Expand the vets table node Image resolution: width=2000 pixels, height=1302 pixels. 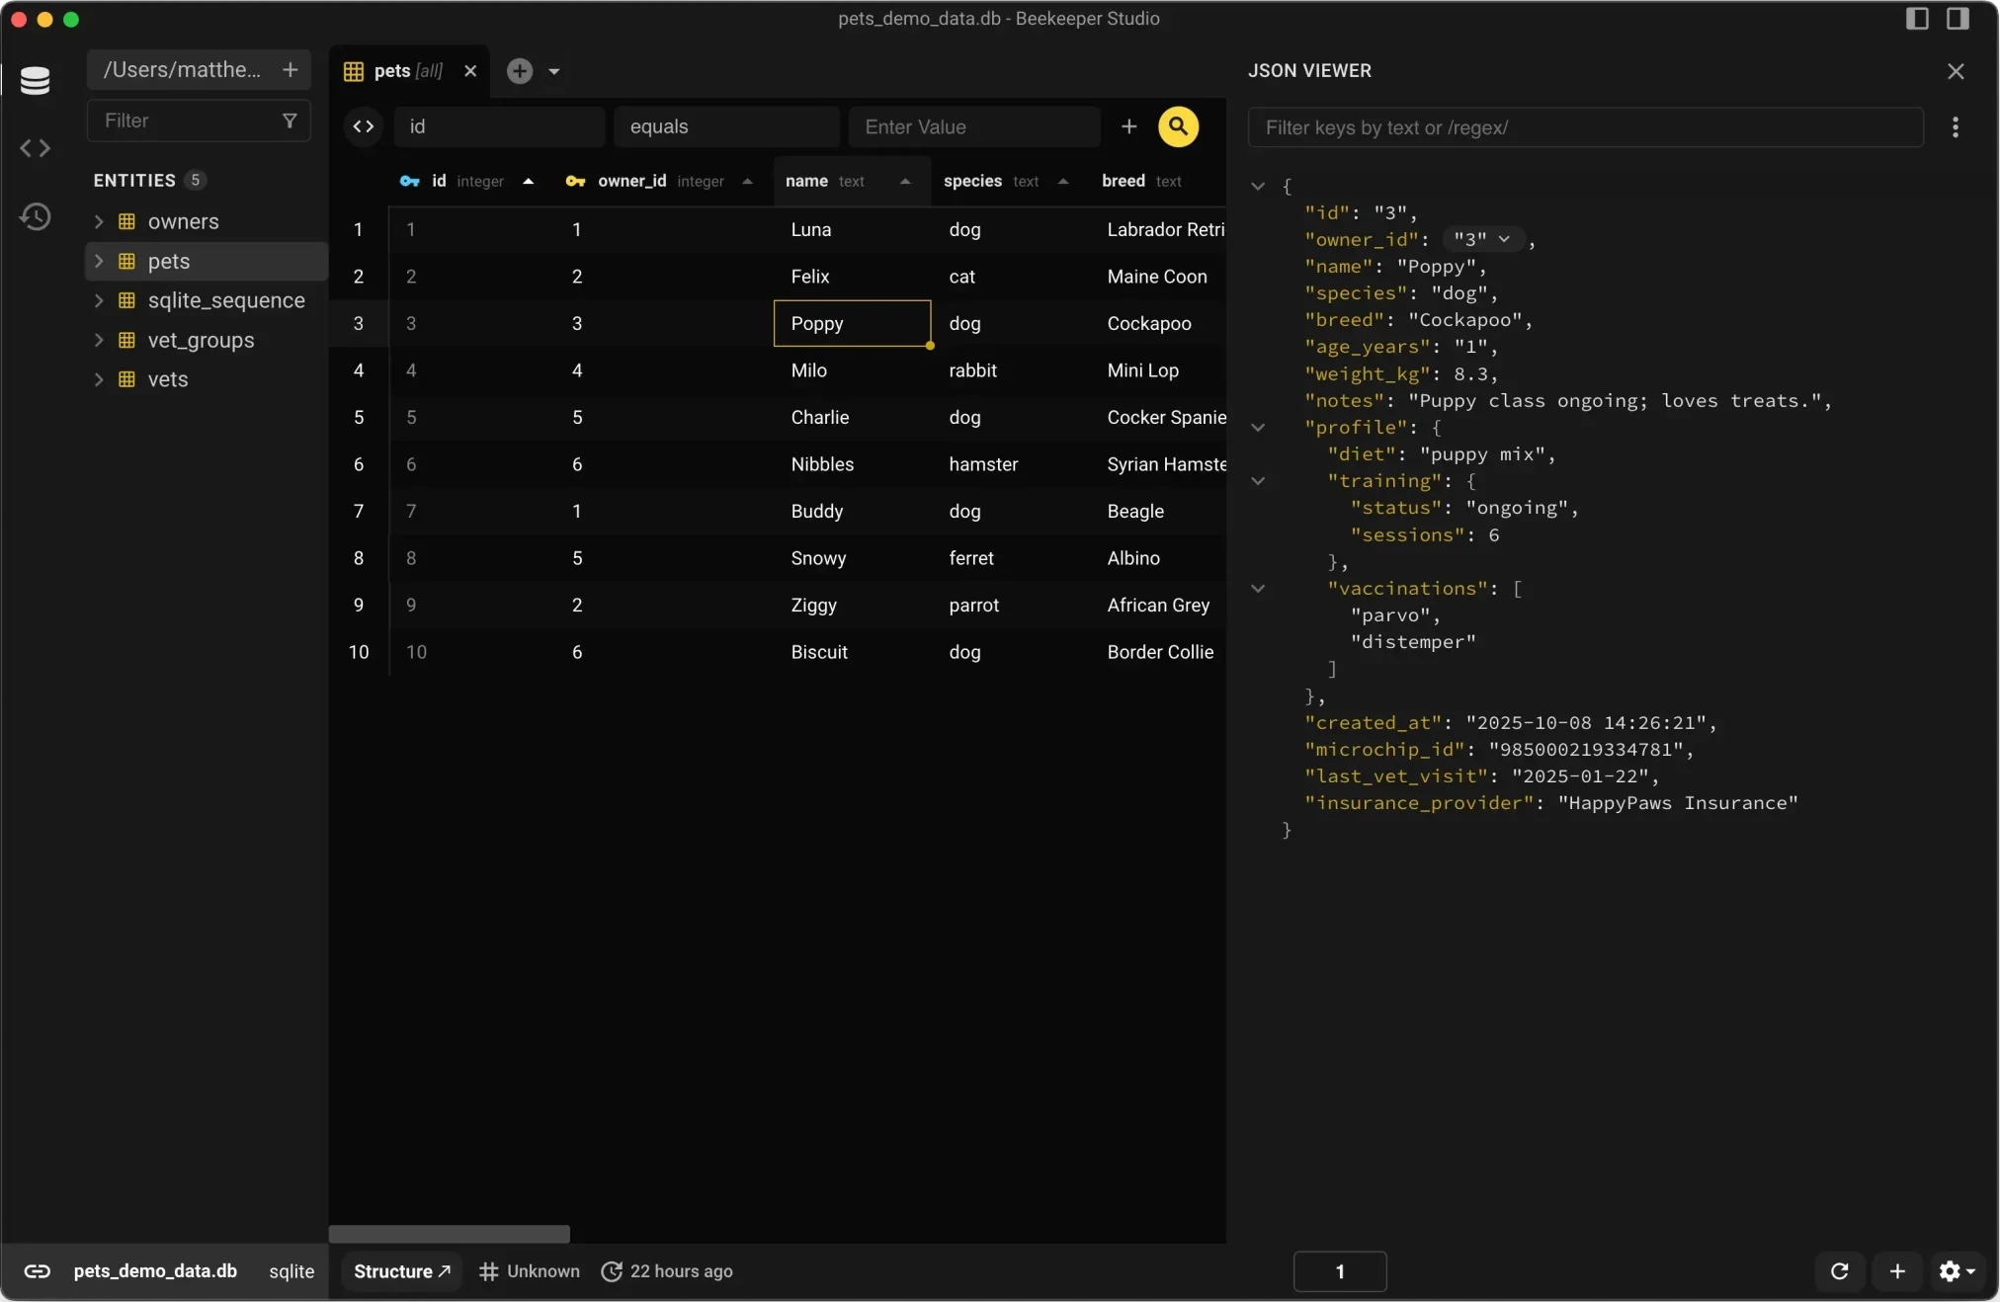click(99, 379)
